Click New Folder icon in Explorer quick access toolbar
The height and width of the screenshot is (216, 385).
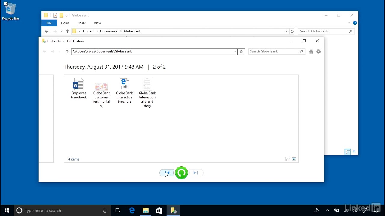pyautogui.click(x=61, y=15)
